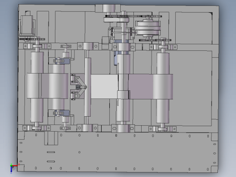Select the white belt section between rollers
236x177 pixels.
tap(104, 87)
